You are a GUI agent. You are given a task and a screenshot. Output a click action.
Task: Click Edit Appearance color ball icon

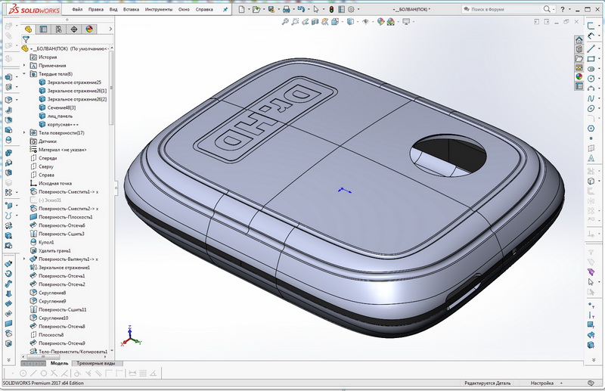coord(381,22)
